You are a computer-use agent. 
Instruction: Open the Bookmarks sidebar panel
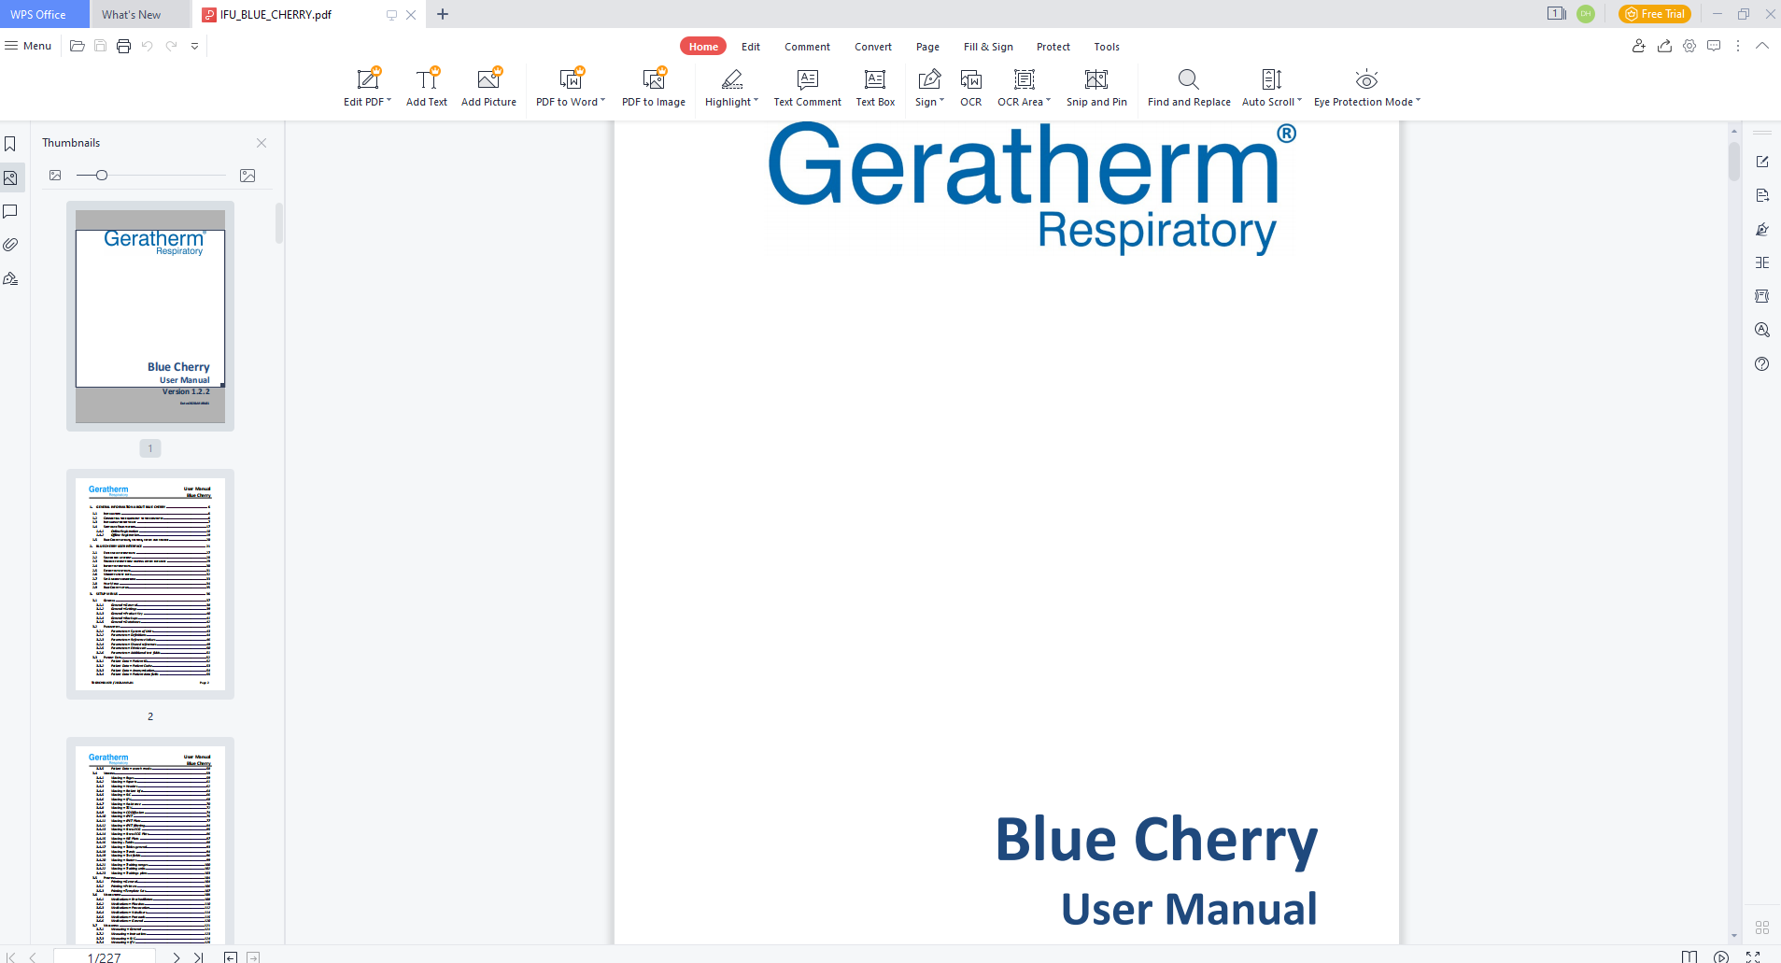click(10, 144)
